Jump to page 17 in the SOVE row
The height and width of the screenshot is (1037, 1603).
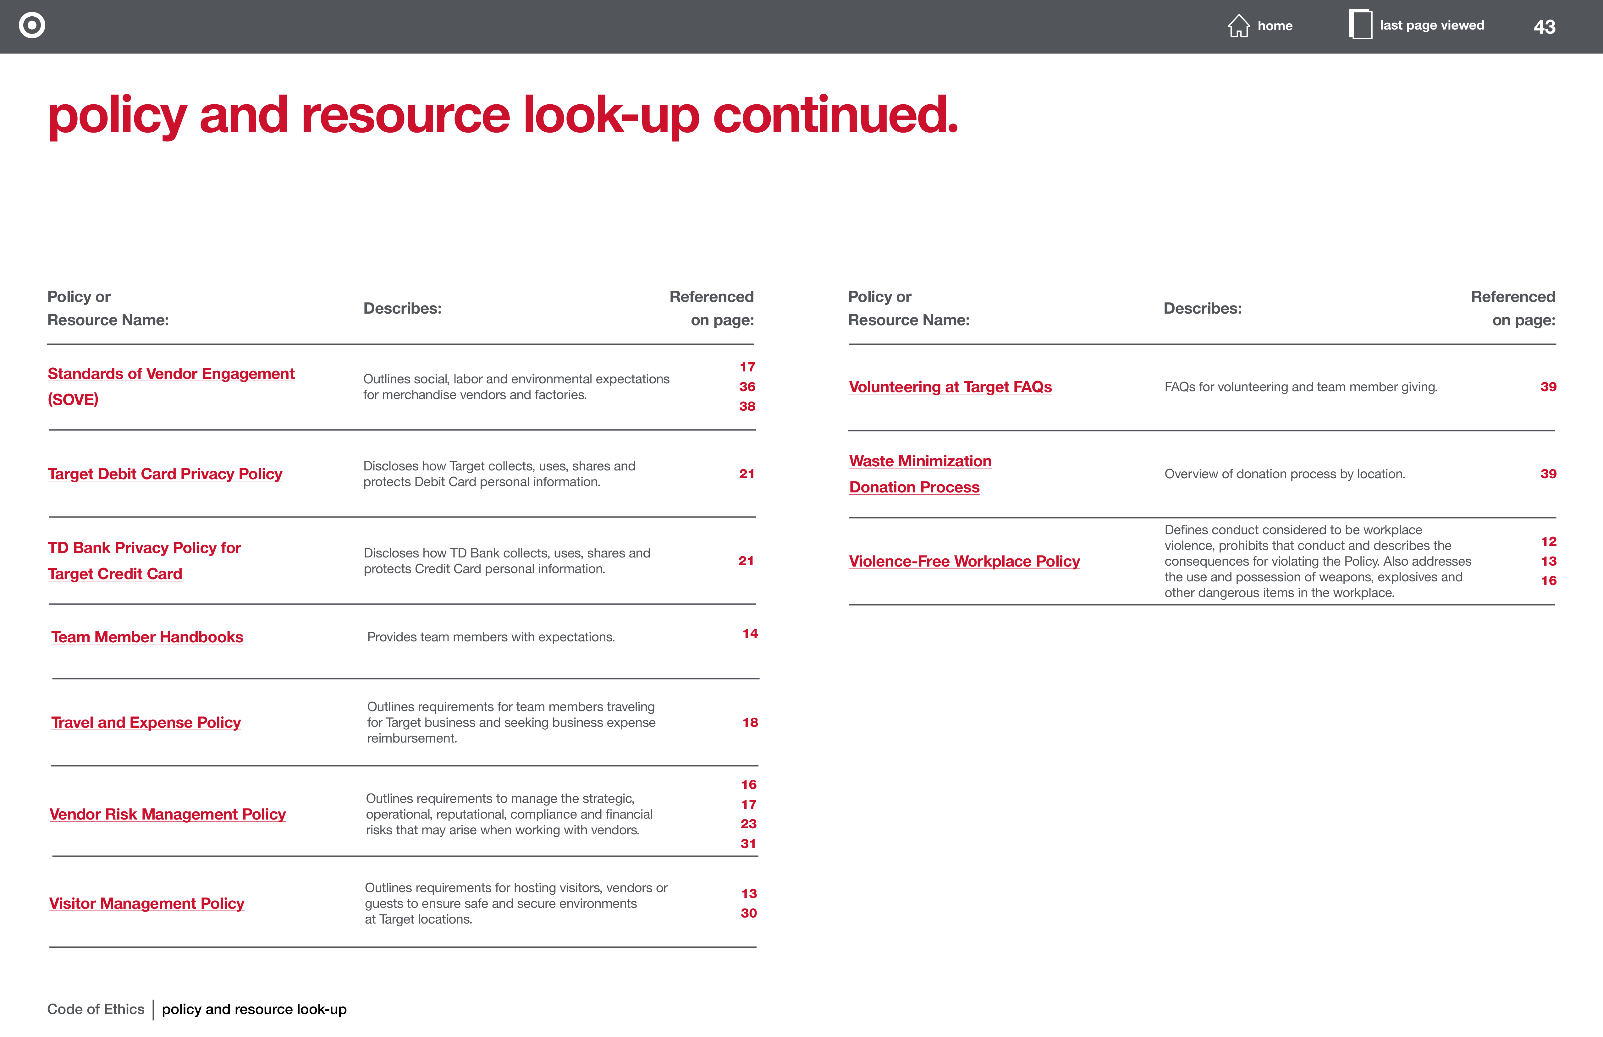coord(748,367)
